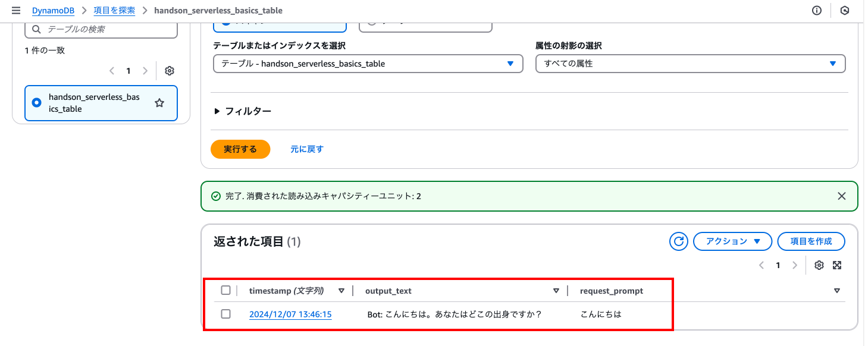
Task: Select the handson_serverless_basics_table radio button
Action: coord(36,103)
